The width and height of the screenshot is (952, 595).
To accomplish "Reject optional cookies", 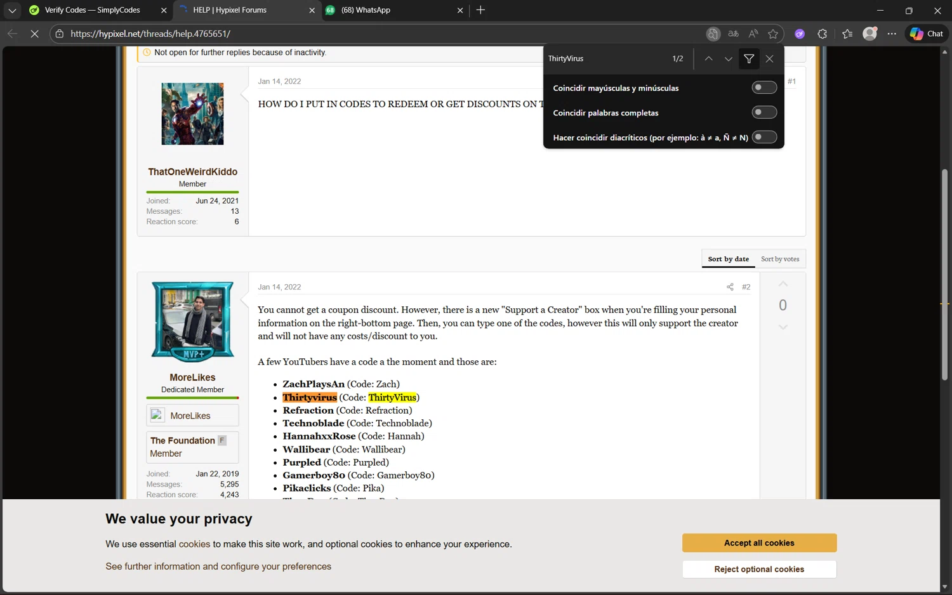I will 759,569.
